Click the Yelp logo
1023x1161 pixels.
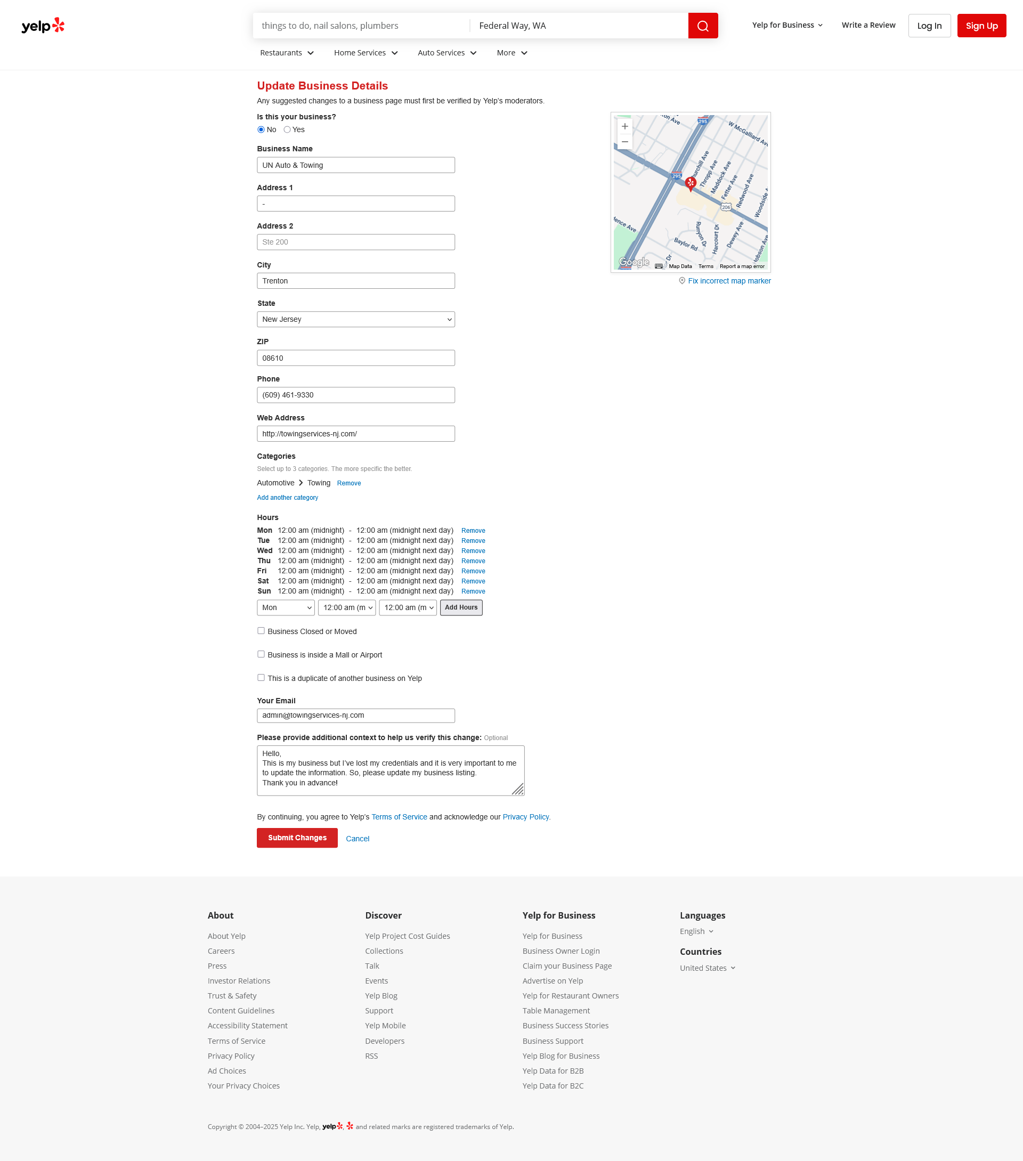(x=43, y=26)
